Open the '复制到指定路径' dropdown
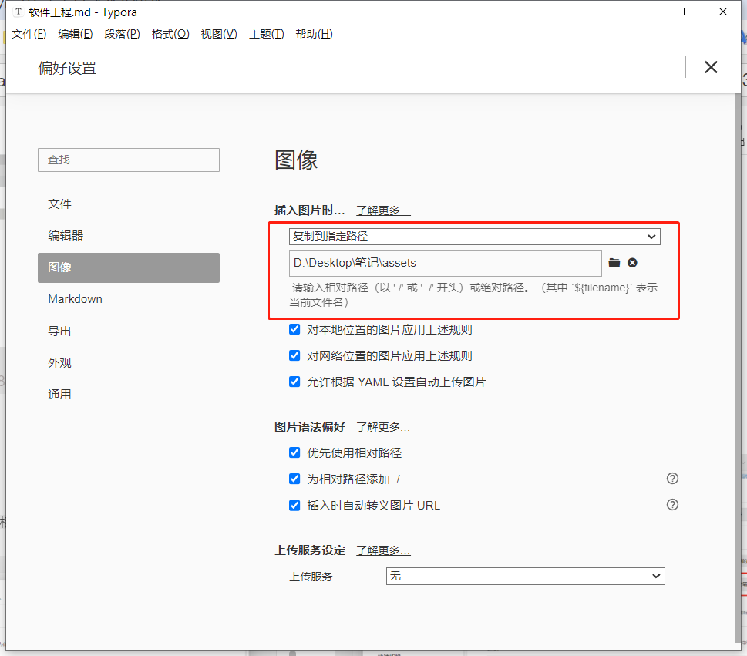Image resolution: width=747 pixels, height=656 pixels. (x=475, y=237)
